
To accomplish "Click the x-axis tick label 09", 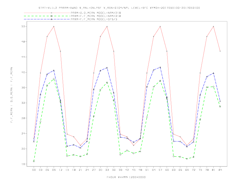I will coord(54,170).
